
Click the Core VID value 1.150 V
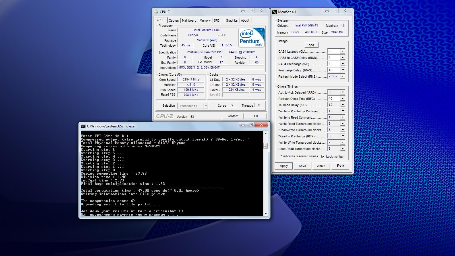click(227, 46)
